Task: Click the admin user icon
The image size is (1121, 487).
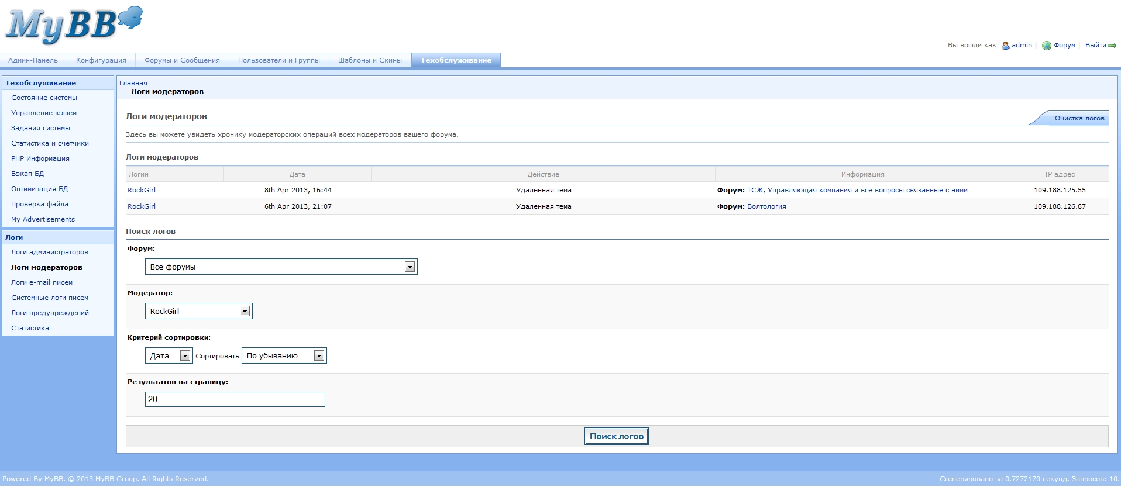Action: (x=1006, y=46)
